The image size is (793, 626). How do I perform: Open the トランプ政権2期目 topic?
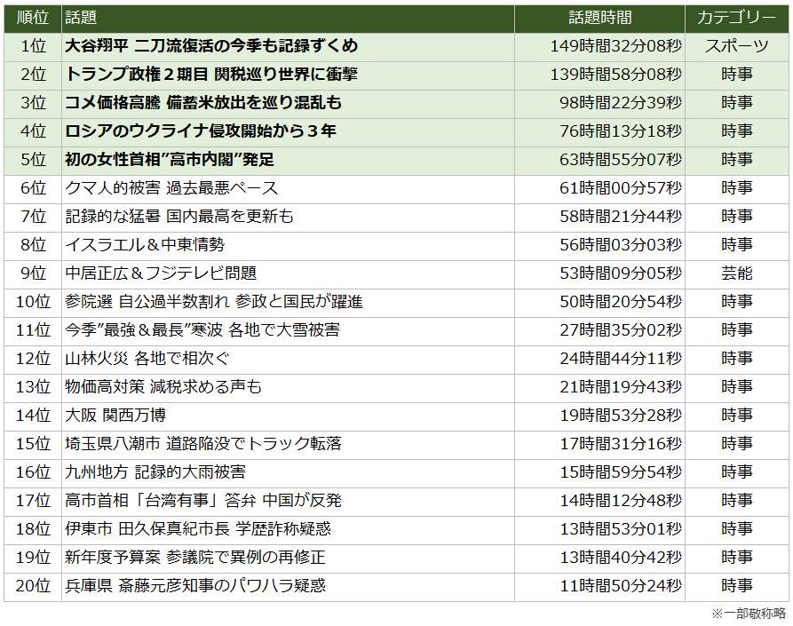(211, 75)
